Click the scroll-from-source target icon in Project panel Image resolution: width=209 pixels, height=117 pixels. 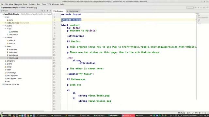pyautogui.click(x=42, y=11)
